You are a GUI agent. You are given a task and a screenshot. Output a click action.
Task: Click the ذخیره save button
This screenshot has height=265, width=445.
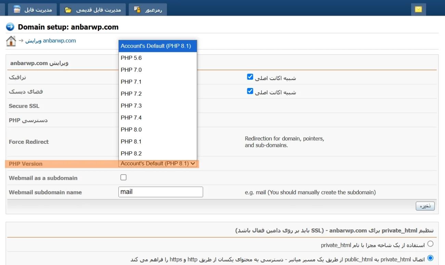click(425, 206)
